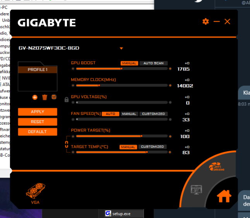
Task: Decrease Memory Clock with minus button
Action: pyautogui.click(x=73, y=85)
